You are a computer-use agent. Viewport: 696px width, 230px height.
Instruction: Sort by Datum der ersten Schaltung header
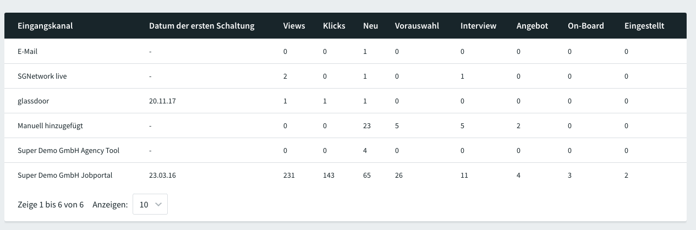point(202,26)
